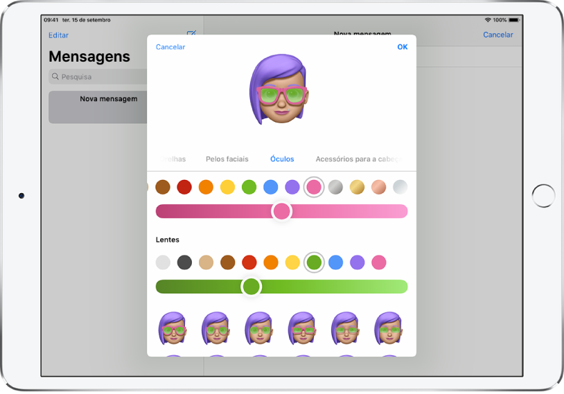The width and height of the screenshot is (564, 394).
Task: Pick green frame color swatch
Action: point(249,187)
